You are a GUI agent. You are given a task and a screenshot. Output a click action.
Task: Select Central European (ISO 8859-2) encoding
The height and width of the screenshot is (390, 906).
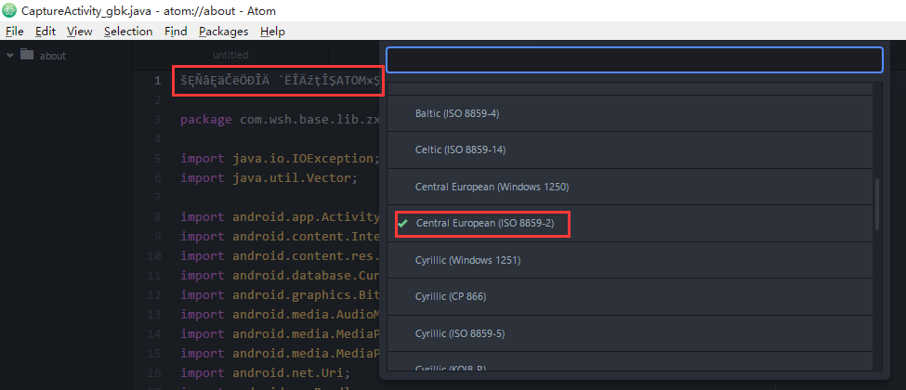tap(630, 224)
